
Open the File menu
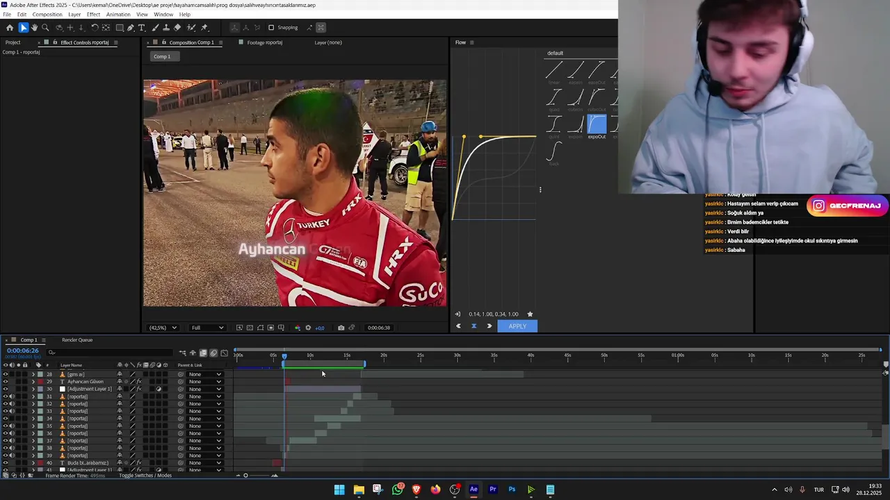coord(7,15)
